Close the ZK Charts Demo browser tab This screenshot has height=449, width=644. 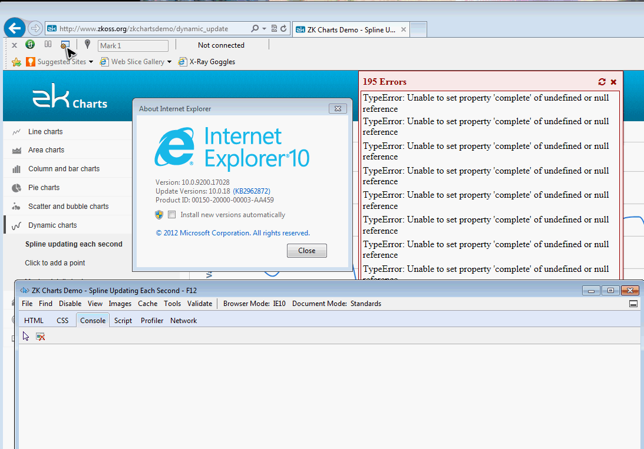coord(404,29)
